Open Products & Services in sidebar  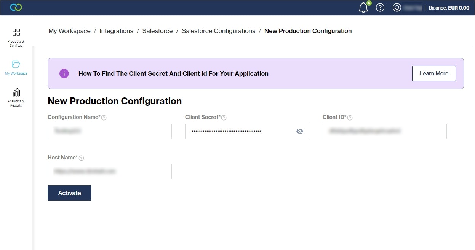(16, 38)
